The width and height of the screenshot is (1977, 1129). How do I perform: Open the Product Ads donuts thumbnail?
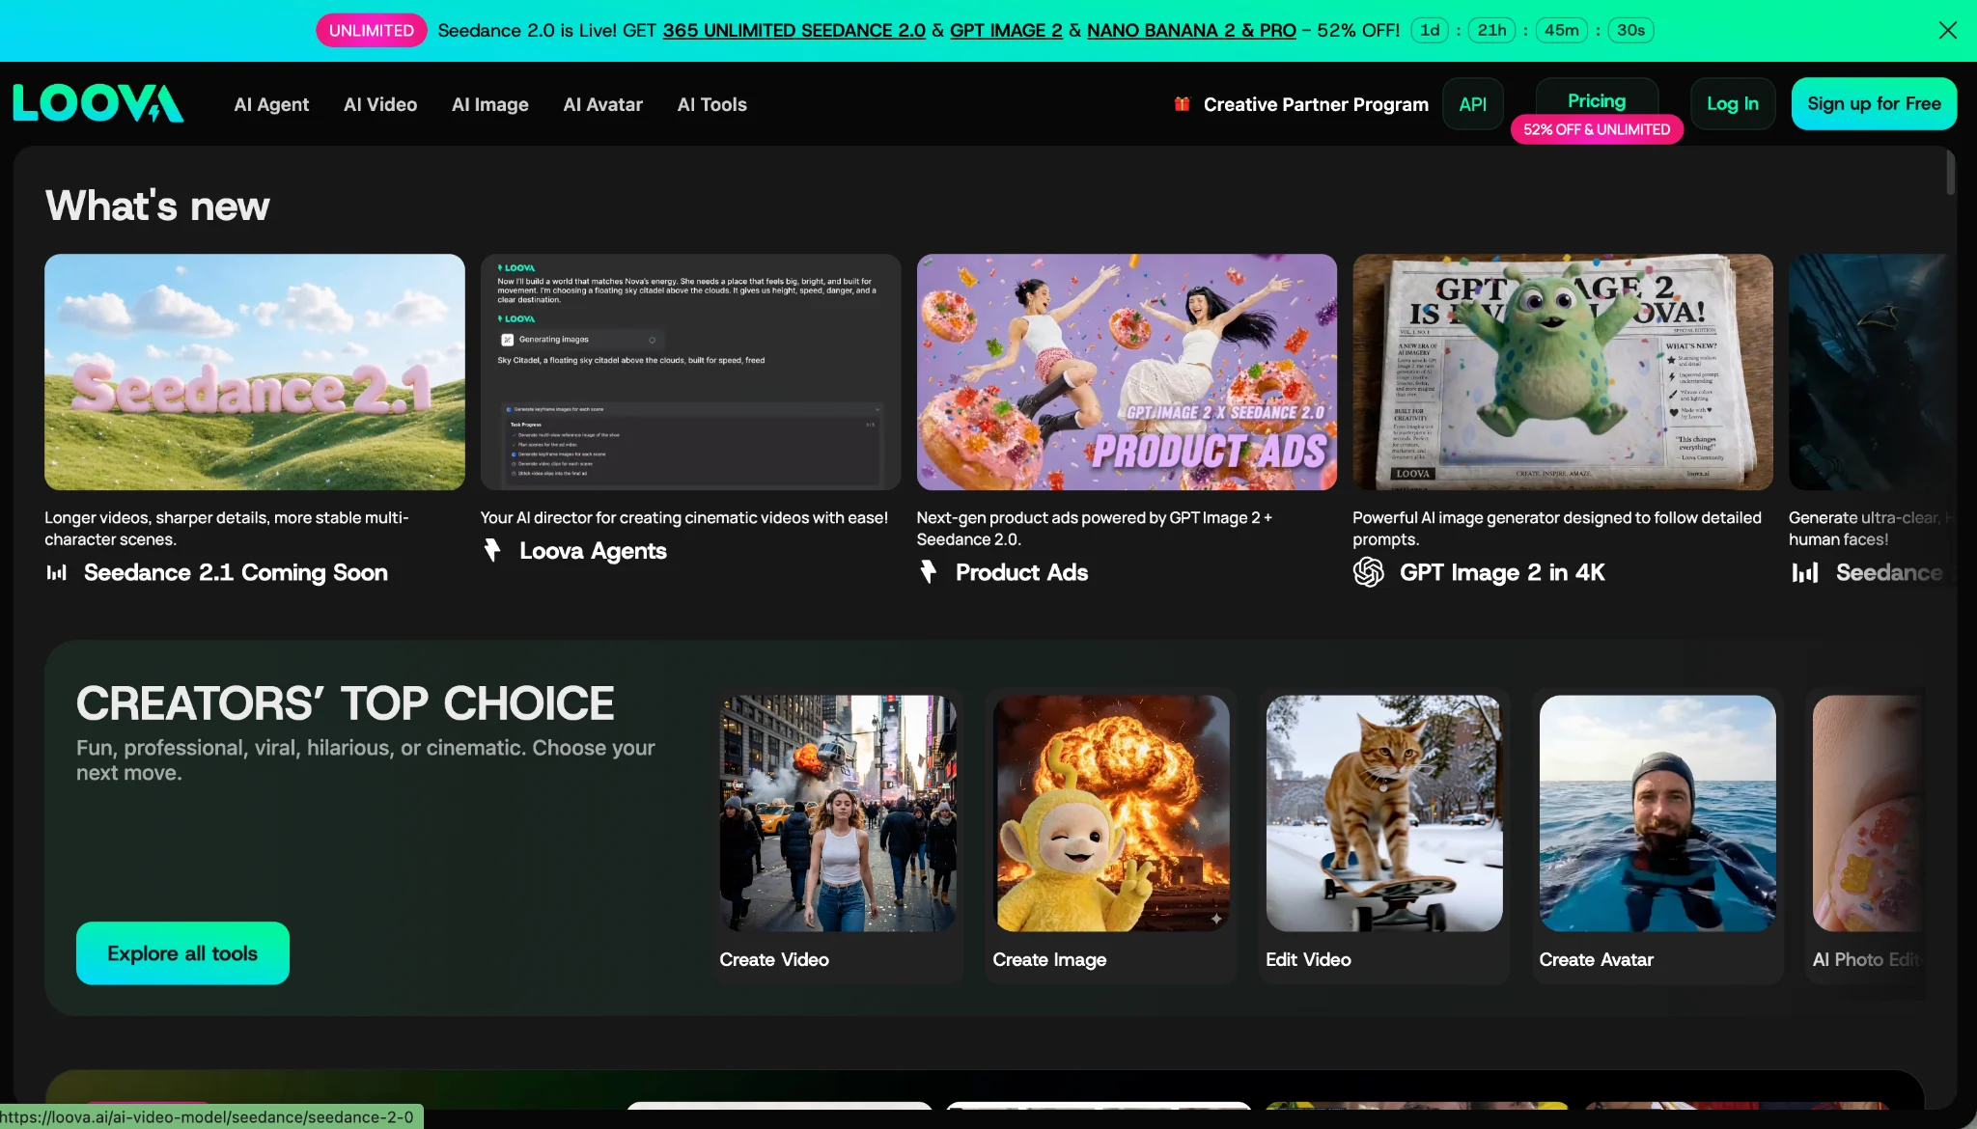(x=1127, y=372)
